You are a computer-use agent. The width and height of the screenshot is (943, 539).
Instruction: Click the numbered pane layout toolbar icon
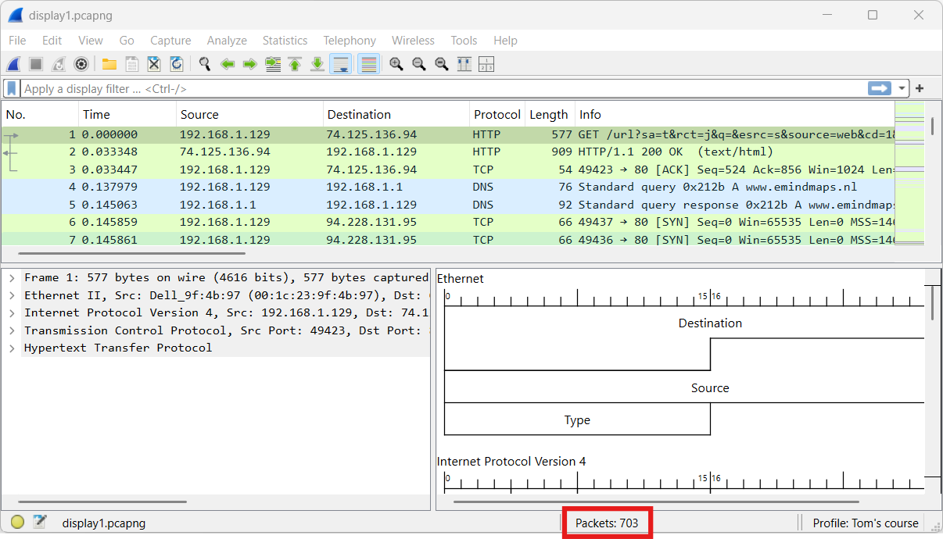(x=486, y=64)
